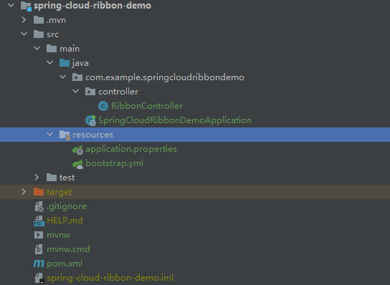Click the blue java source root icon
The height and width of the screenshot is (285, 390).
65,63
